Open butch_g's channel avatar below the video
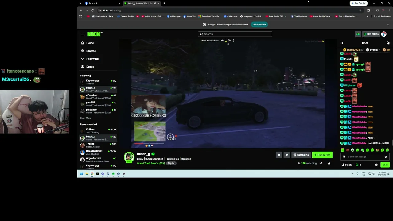 [129, 157]
